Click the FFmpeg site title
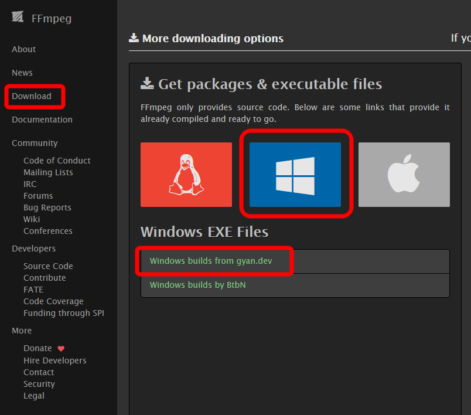 (x=52, y=19)
